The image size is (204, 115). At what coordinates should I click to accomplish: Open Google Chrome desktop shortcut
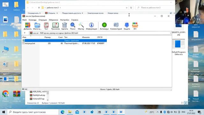tap(5, 96)
